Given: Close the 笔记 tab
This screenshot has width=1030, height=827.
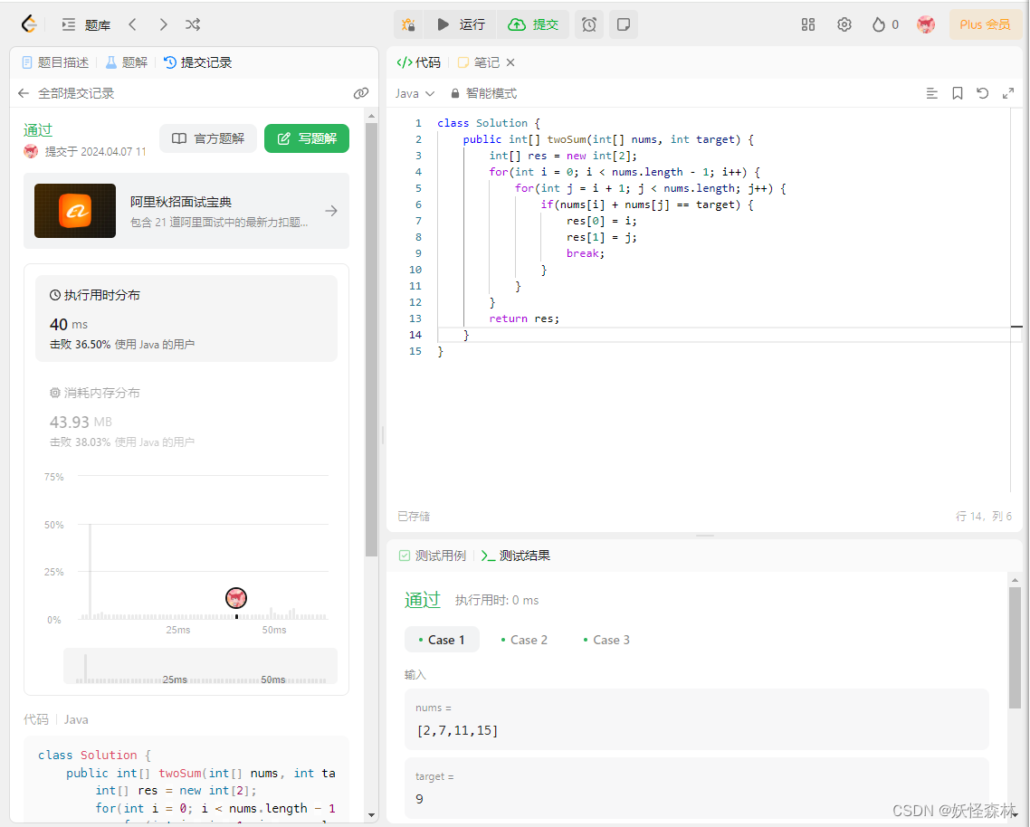Looking at the screenshot, I should pyautogui.click(x=510, y=62).
